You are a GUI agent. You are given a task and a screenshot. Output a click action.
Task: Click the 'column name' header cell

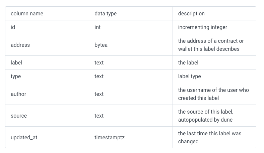pos(47,13)
